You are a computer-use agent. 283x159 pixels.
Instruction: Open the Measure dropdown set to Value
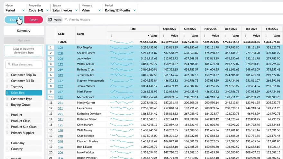[x=91, y=8]
